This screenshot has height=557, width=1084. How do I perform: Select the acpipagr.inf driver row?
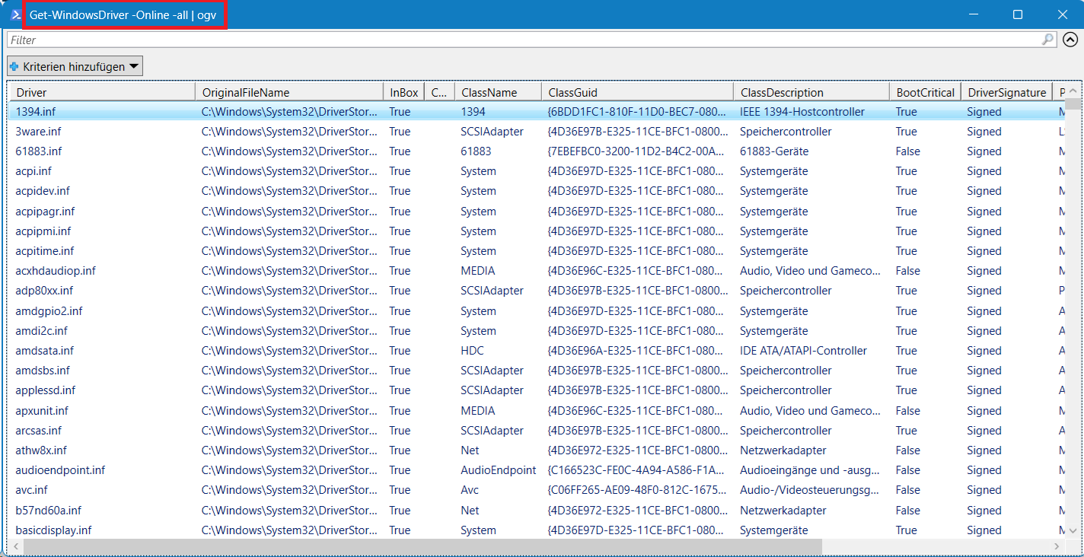(536, 212)
